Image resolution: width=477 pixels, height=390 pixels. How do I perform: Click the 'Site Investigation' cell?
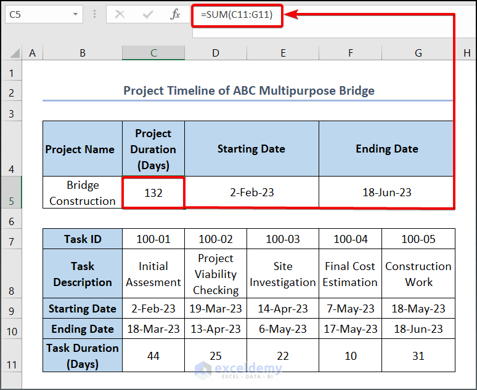tap(283, 274)
